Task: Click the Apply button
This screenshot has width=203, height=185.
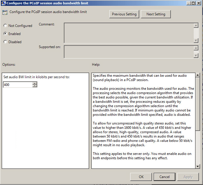Action: tap(188, 177)
